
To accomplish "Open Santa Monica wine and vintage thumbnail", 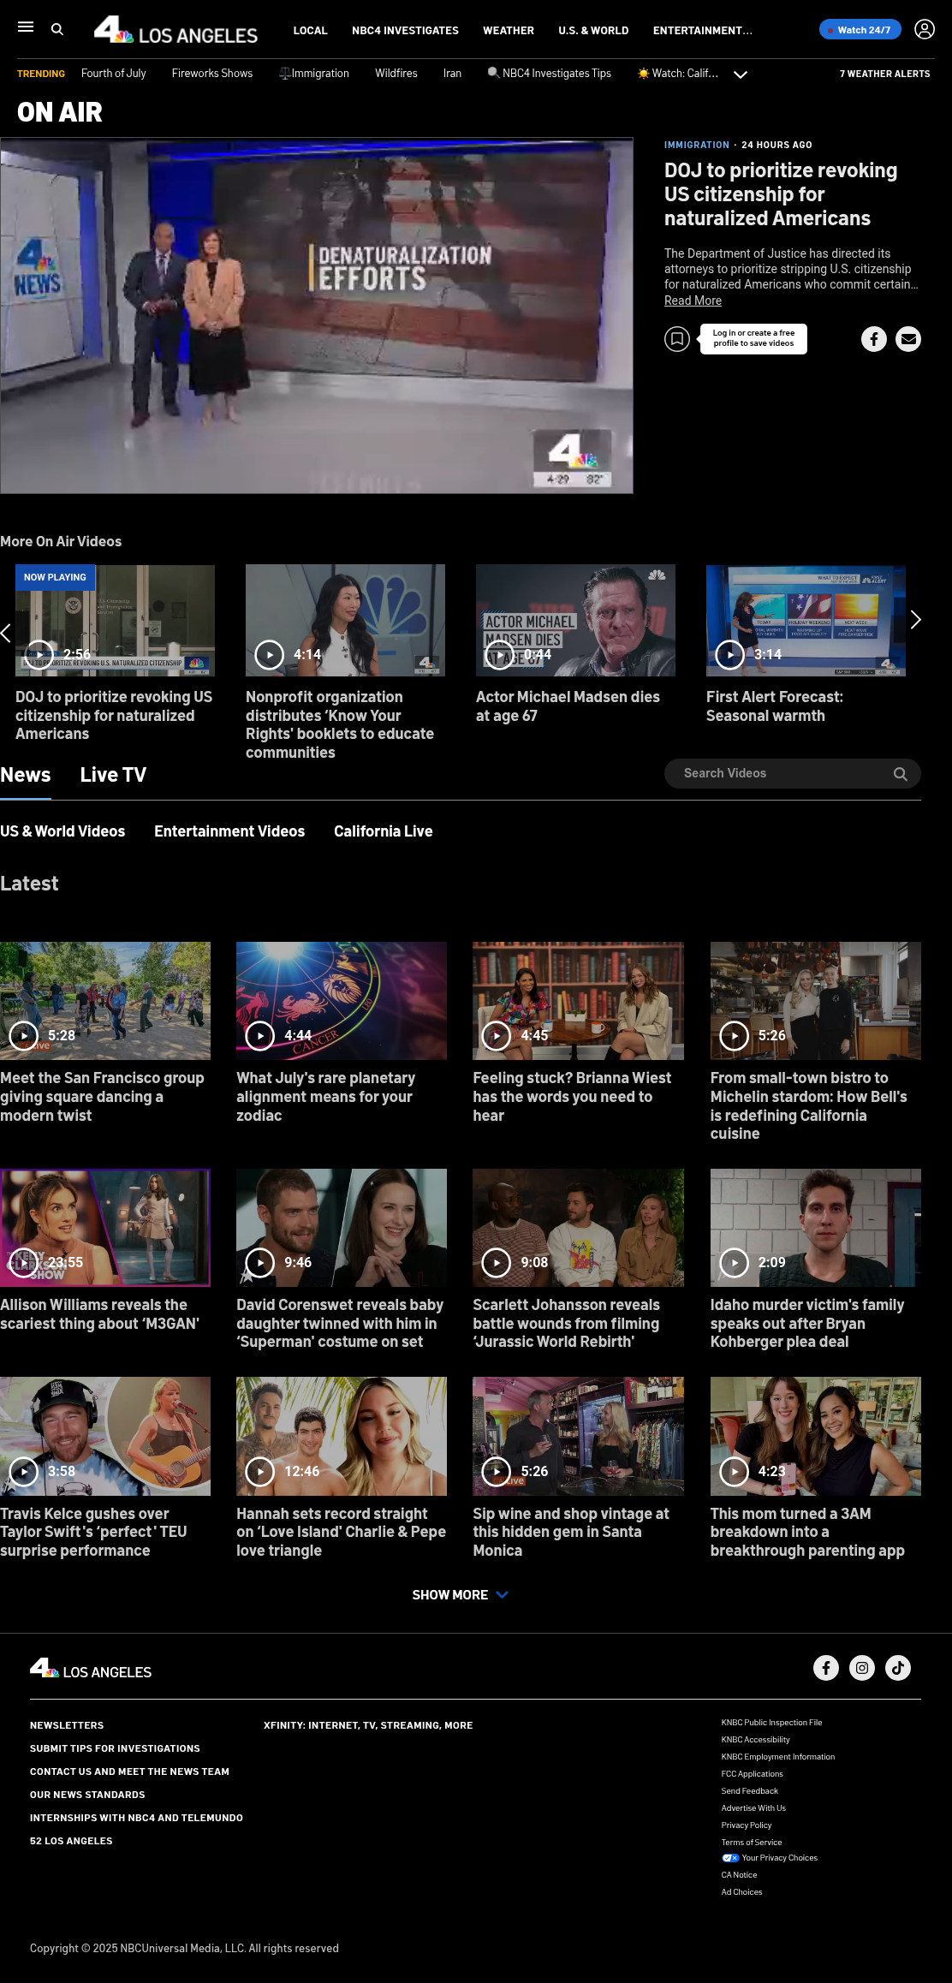I will click(x=578, y=1436).
